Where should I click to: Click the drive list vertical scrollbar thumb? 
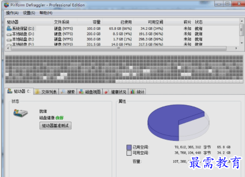(x=241, y=30)
